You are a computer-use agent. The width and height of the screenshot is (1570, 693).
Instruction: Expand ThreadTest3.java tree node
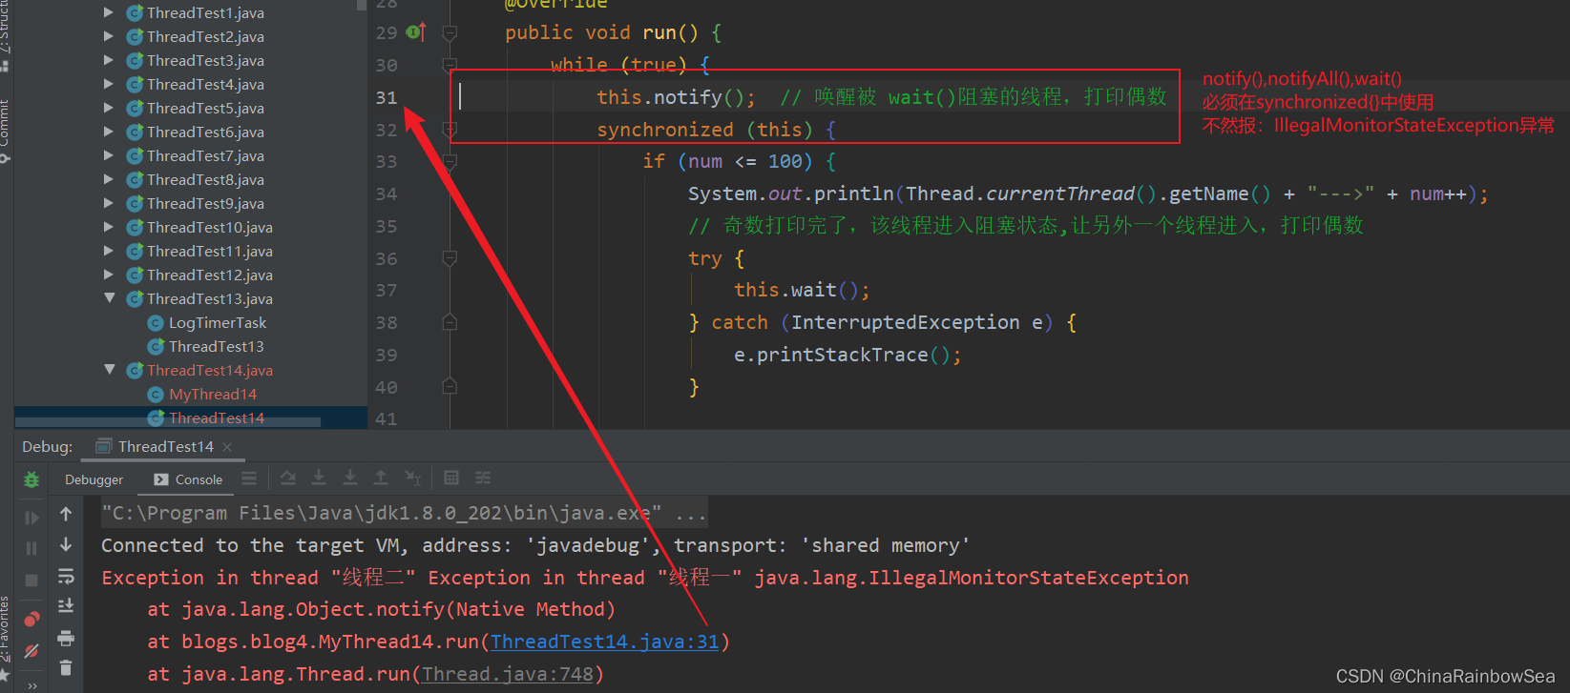[x=109, y=60]
